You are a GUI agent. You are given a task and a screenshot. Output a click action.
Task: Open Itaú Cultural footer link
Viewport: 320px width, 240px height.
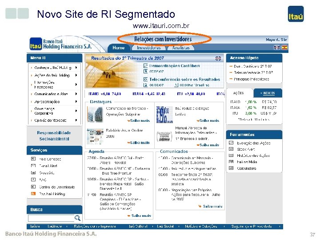[x=138, y=226]
